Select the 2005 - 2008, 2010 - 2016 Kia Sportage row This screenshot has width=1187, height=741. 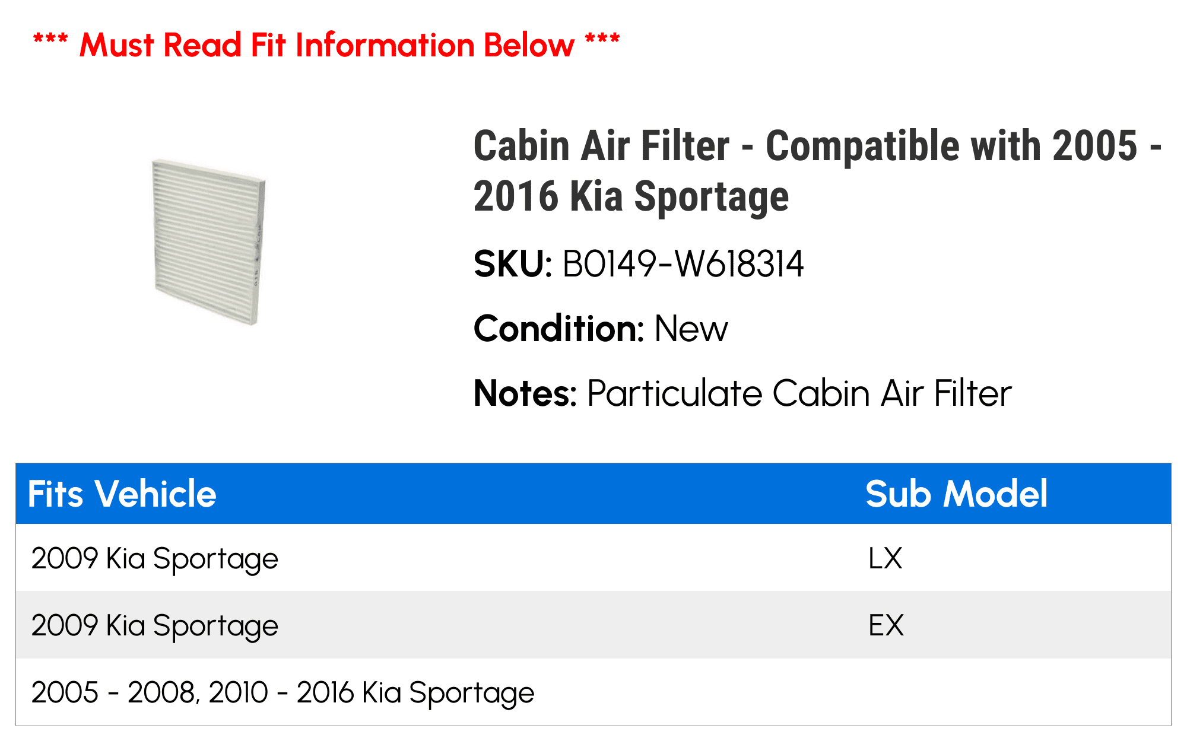click(x=593, y=692)
